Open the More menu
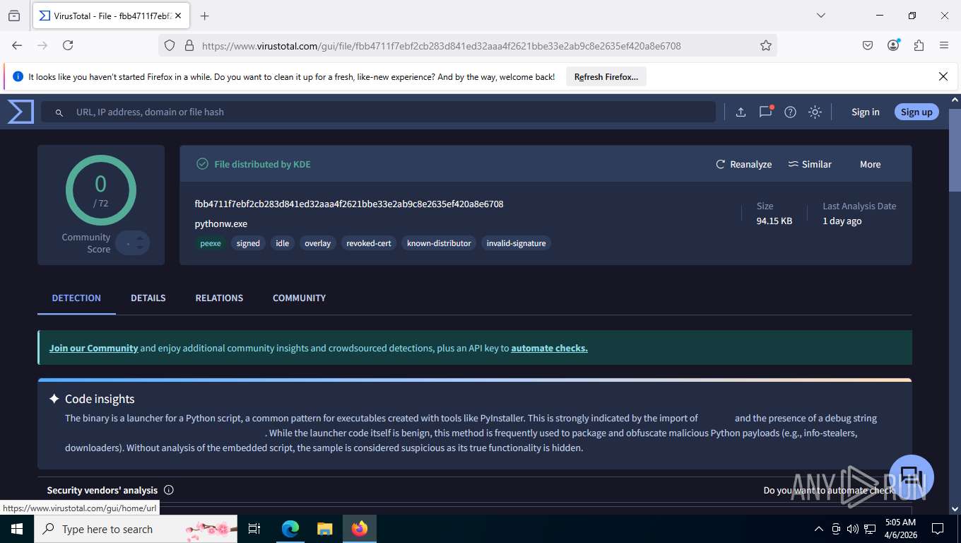This screenshot has width=961, height=543. (870, 164)
